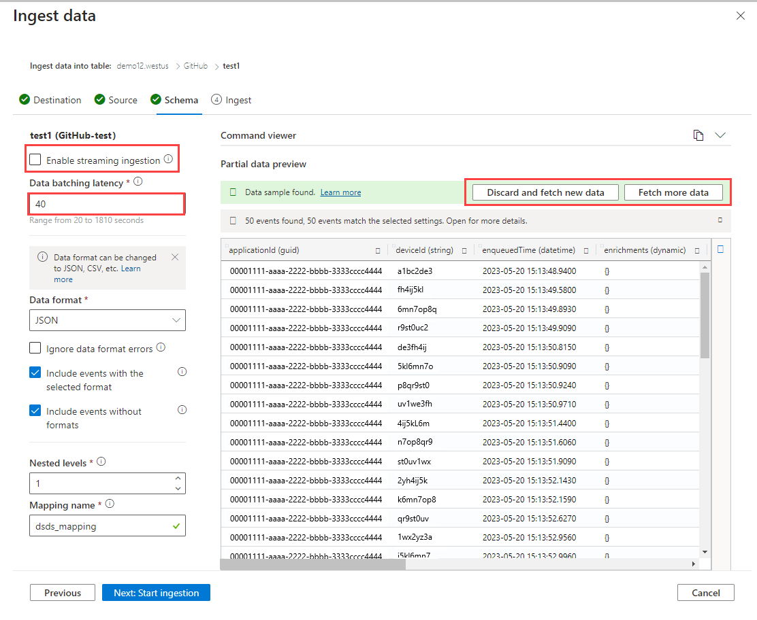Screen dimensions: 757x620
Task: Go to the Destination tab
Action: (x=50, y=100)
